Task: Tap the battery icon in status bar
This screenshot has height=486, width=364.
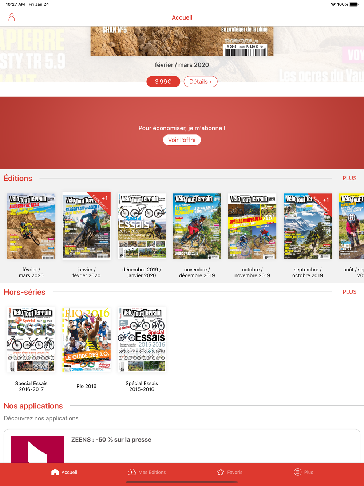Action: coord(354,4)
